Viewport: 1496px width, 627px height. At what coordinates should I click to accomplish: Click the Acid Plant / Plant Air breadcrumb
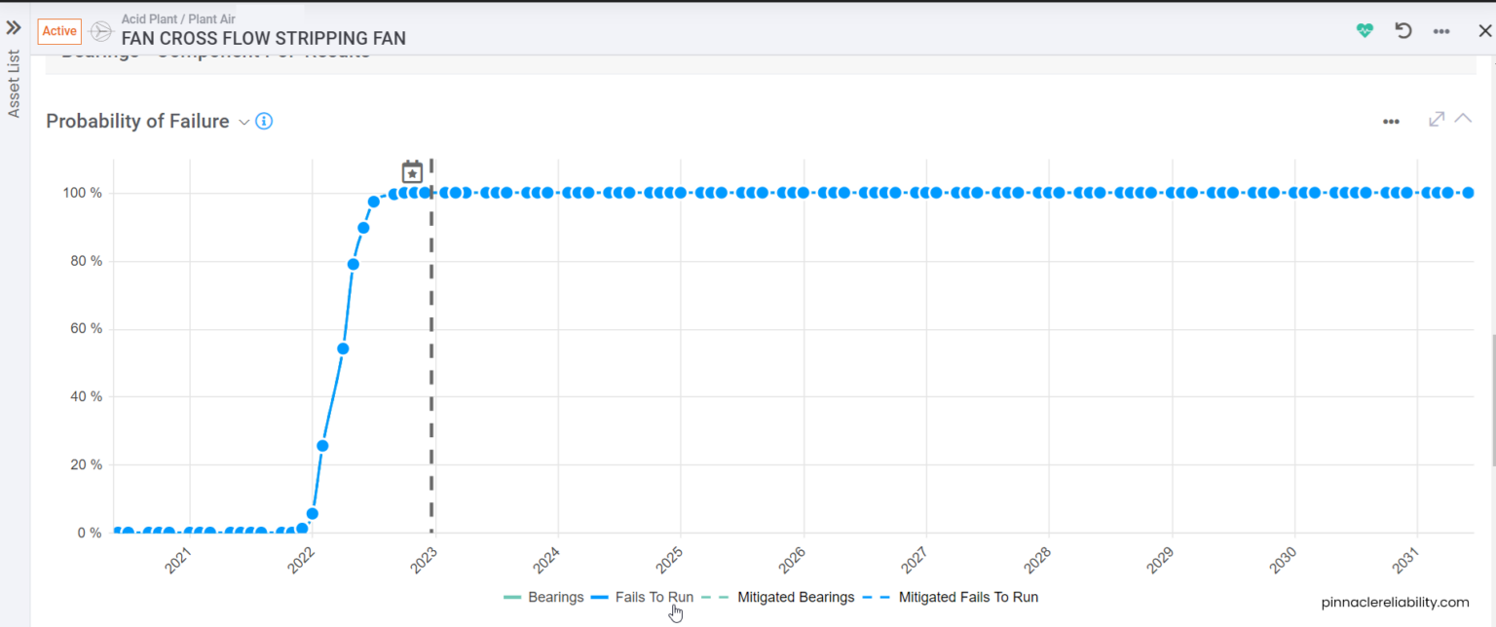[x=178, y=19]
